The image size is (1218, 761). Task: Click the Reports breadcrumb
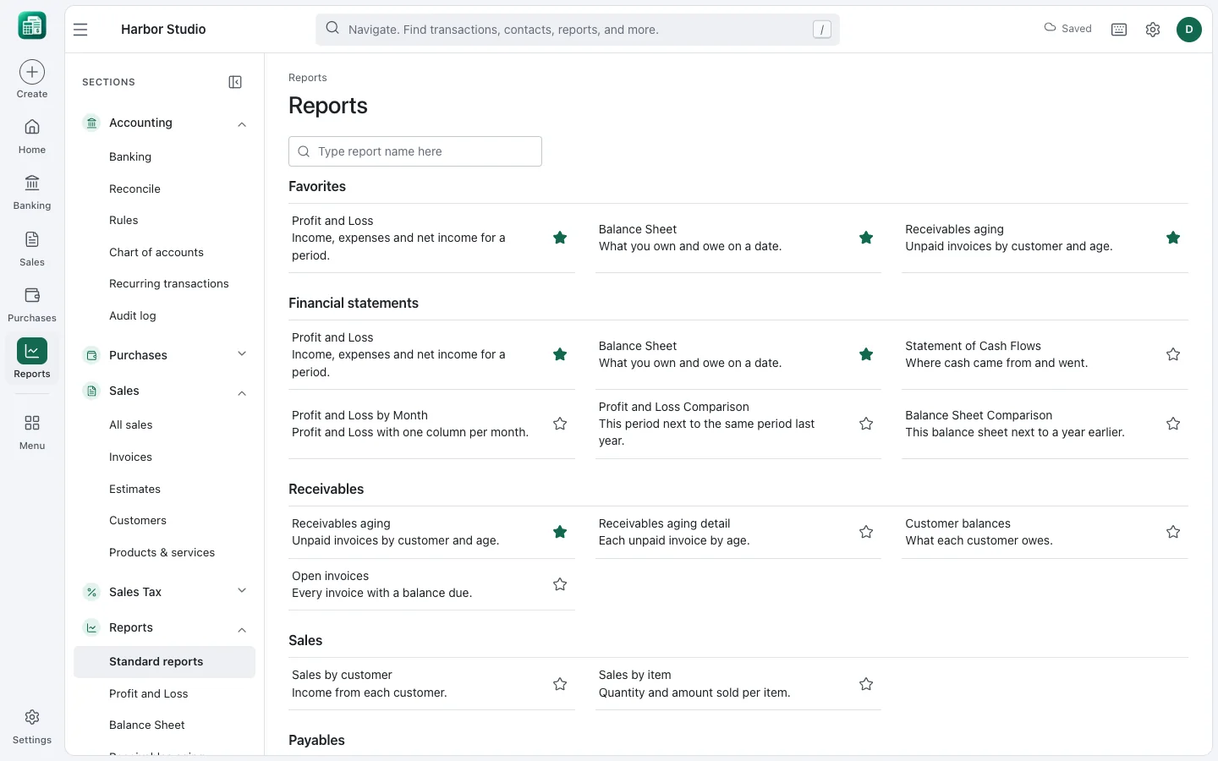tap(307, 78)
